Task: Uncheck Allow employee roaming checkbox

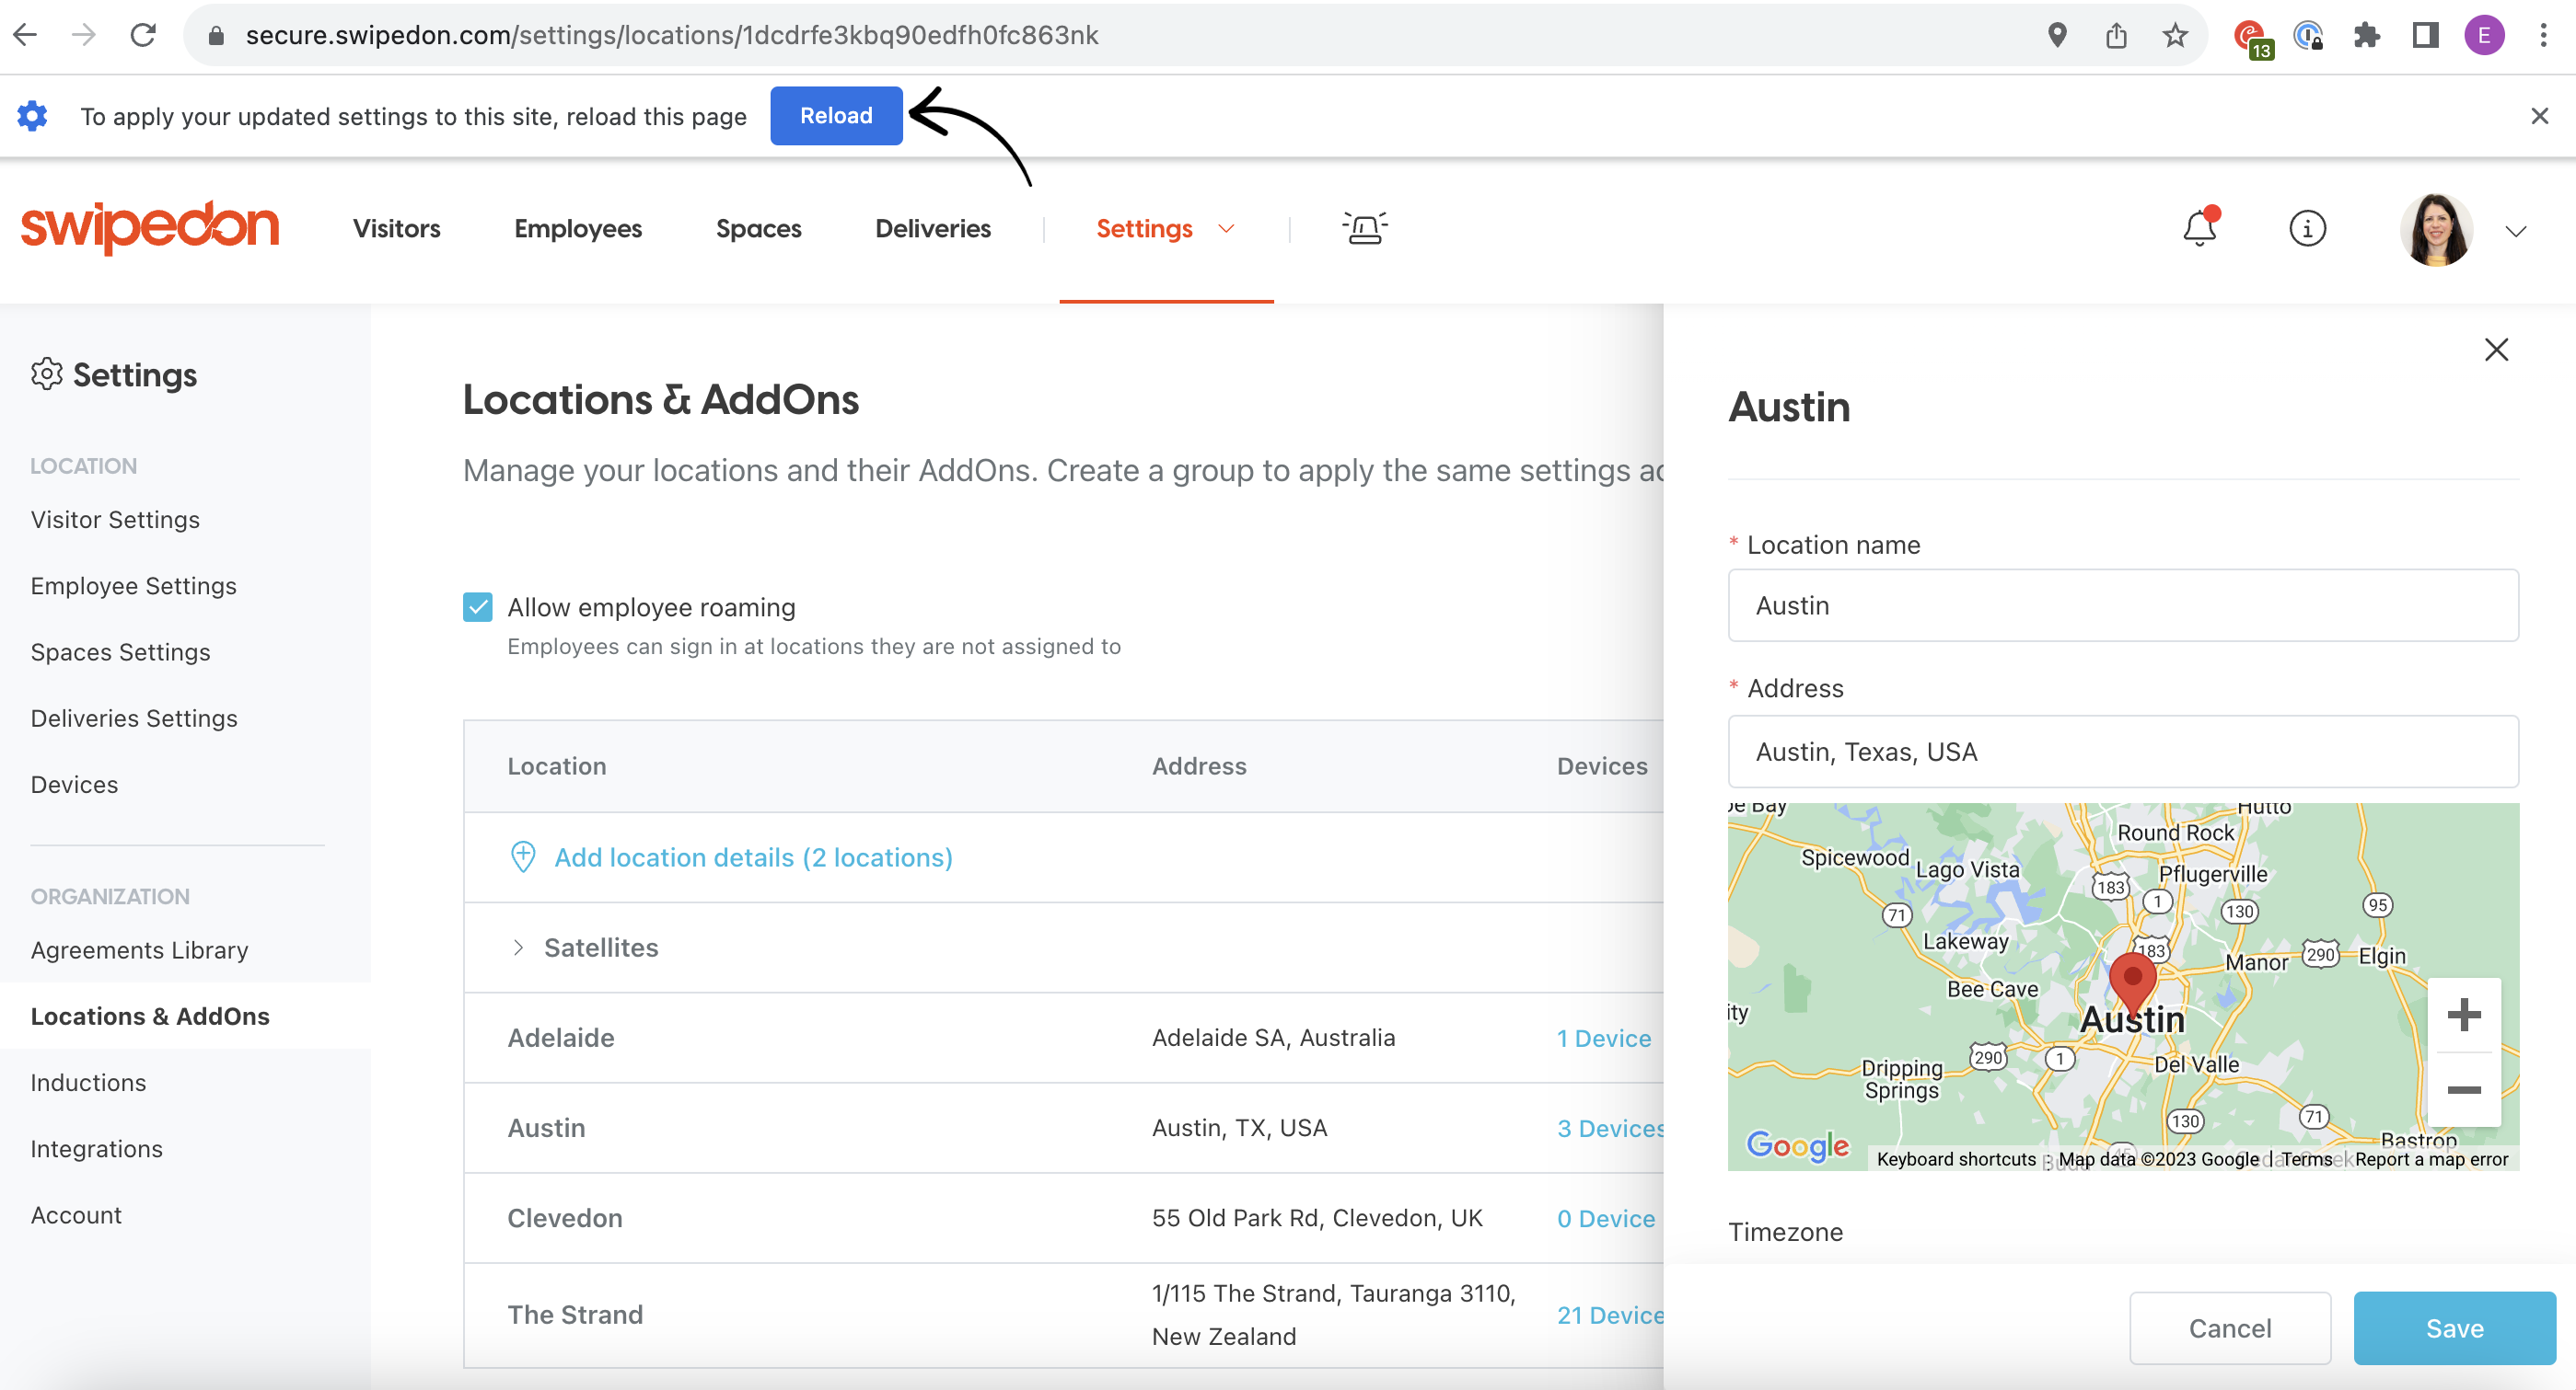Action: [x=478, y=607]
